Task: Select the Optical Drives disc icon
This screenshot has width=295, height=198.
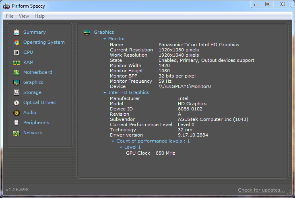Action: [x=17, y=102]
